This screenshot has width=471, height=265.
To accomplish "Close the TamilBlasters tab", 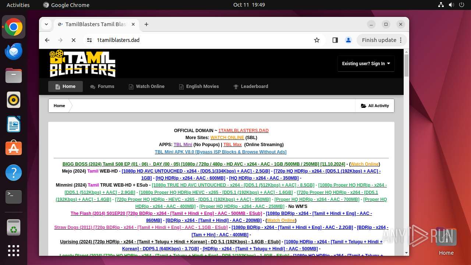I will 133,24.
